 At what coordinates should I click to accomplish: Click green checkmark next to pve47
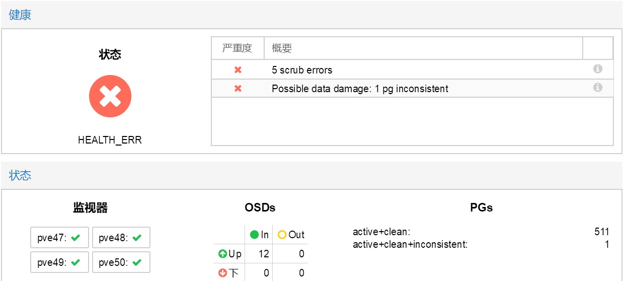(76, 238)
